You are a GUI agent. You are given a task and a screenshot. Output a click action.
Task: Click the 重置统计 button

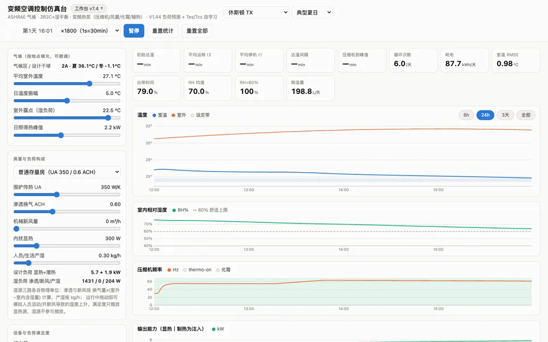(x=163, y=31)
